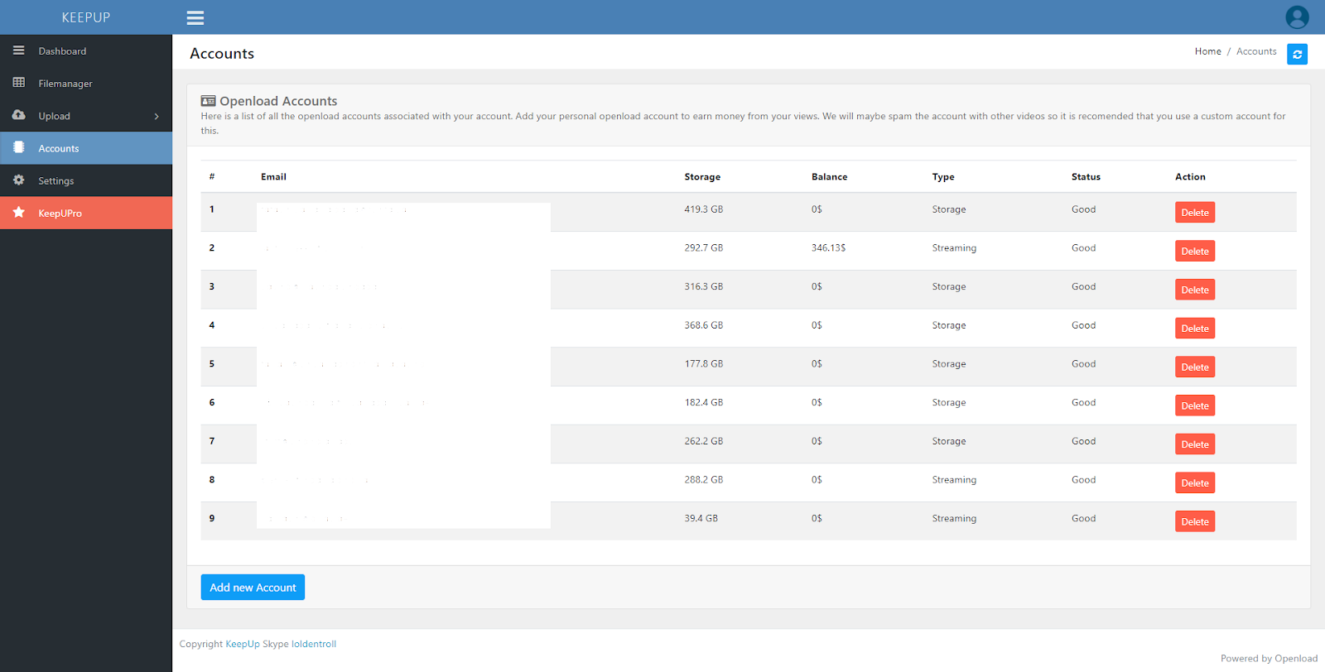The image size is (1325, 672).
Task: Open the Accounts sidebar item
Action: pyautogui.click(x=59, y=149)
